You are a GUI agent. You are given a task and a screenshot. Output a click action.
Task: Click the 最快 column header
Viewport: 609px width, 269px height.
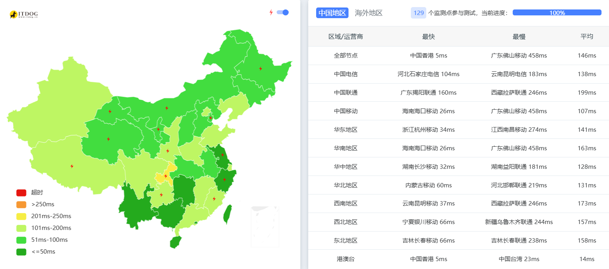tap(428, 37)
